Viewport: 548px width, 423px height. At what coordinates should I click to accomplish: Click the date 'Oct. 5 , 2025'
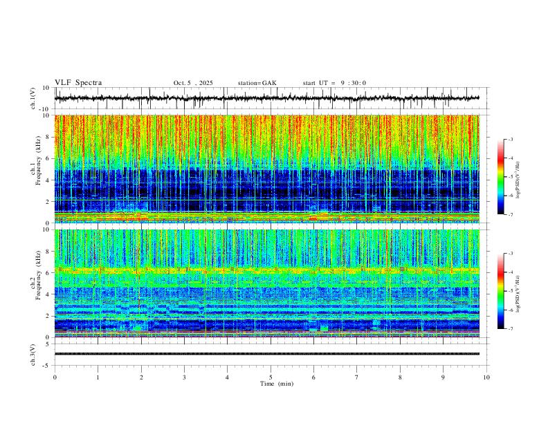pos(193,83)
